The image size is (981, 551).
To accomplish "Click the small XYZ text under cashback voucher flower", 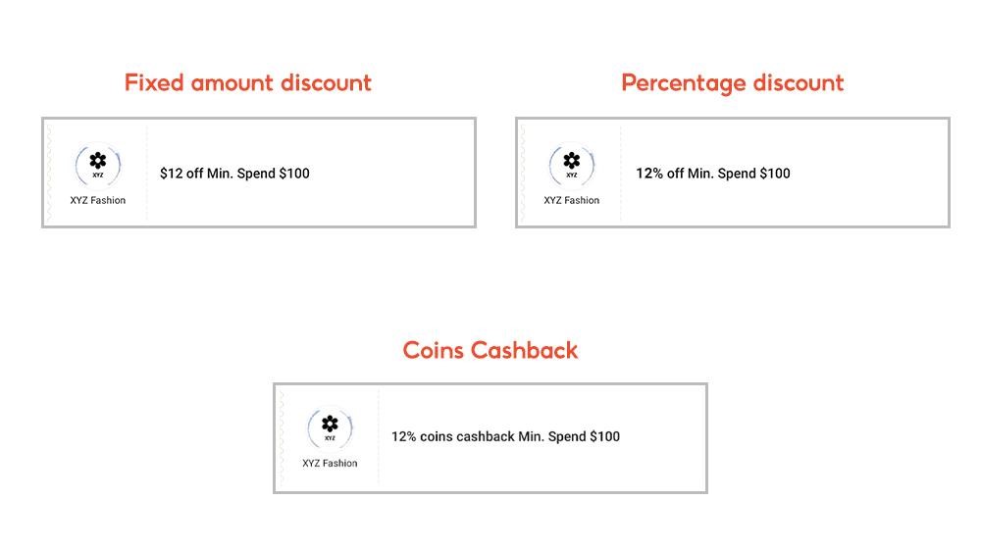I will tap(330, 438).
